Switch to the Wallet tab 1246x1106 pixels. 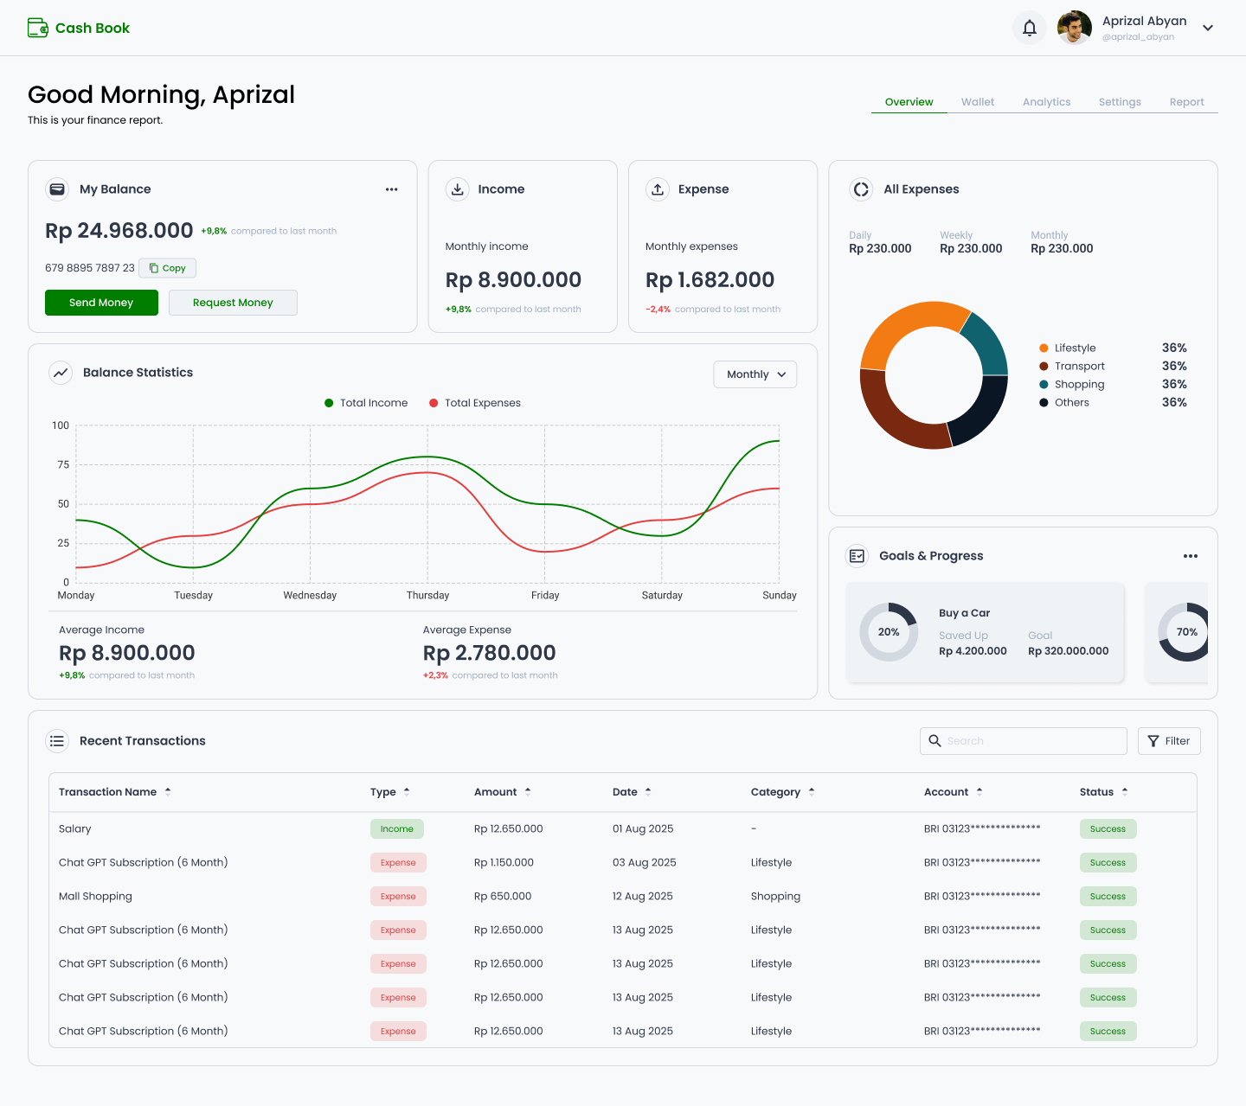[978, 102]
